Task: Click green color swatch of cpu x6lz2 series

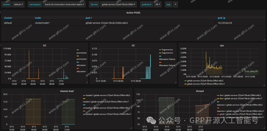Action: click(x=186, y=81)
